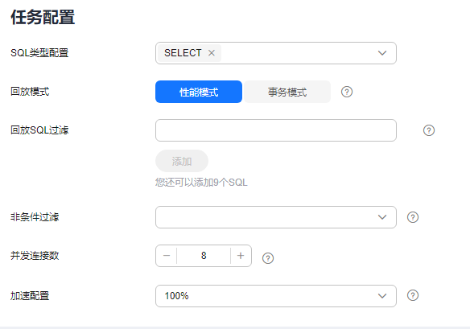The image size is (470, 329).
Task: Show help for 回放模式
Action: [347, 92]
